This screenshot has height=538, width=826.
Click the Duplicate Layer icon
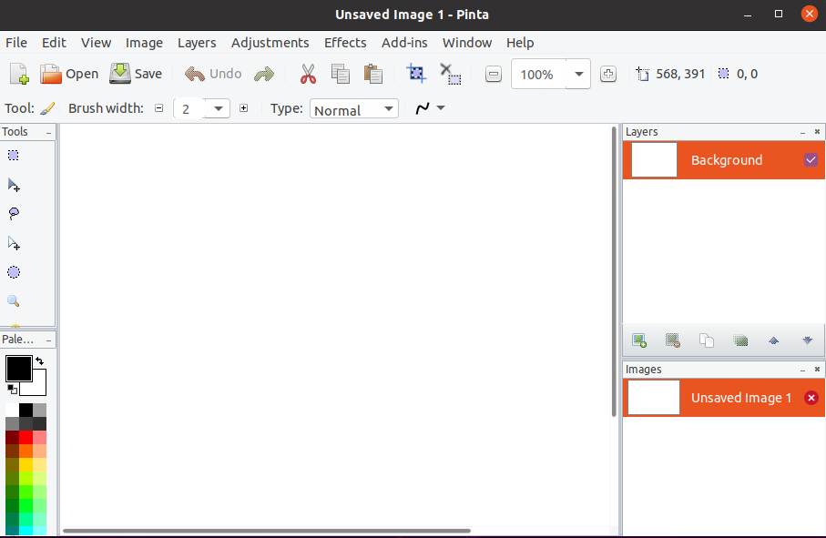[707, 340]
